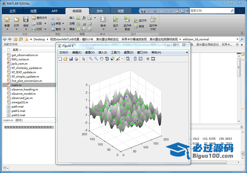Click the 新建 new script plus icon
The width and height of the screenshot is (247, 173).
pyautogui.click(x=7, y=19)
